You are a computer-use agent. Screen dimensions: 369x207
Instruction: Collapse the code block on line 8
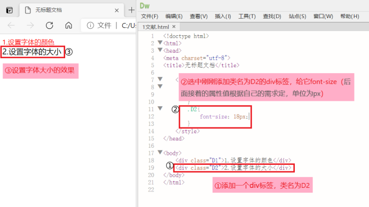click(160, 86)
